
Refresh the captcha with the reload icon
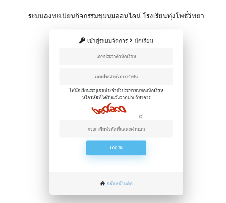point(141,116)
